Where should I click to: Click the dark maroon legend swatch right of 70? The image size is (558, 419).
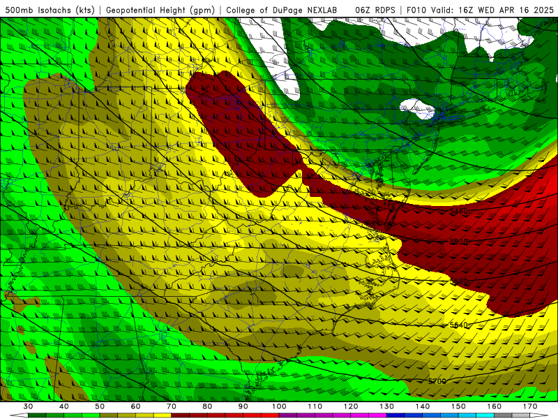[x=181, y=415]
